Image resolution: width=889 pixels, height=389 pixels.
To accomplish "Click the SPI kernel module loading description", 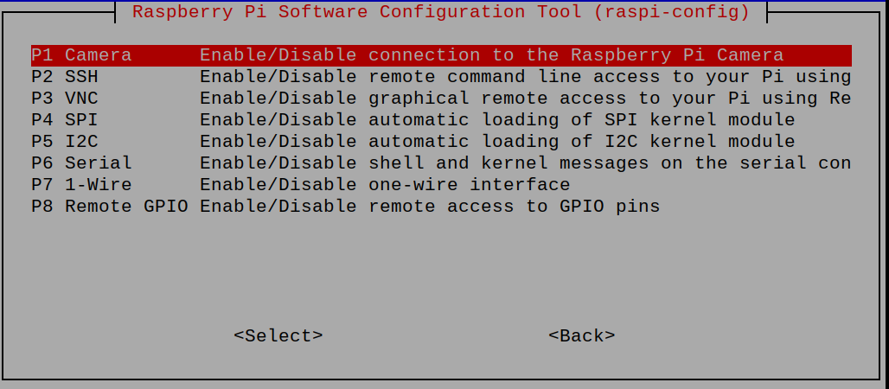I will [497, 120].
